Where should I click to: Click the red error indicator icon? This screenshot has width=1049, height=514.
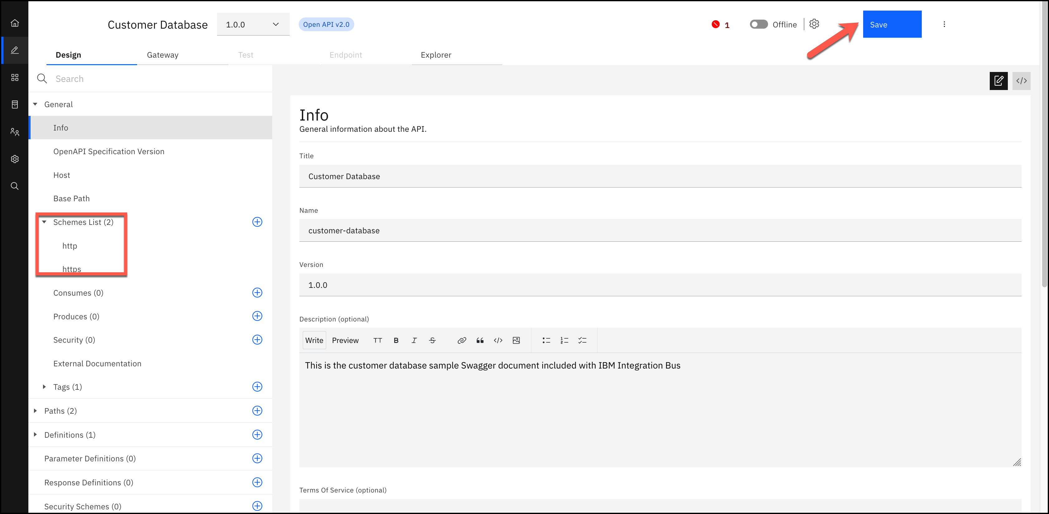715,24
